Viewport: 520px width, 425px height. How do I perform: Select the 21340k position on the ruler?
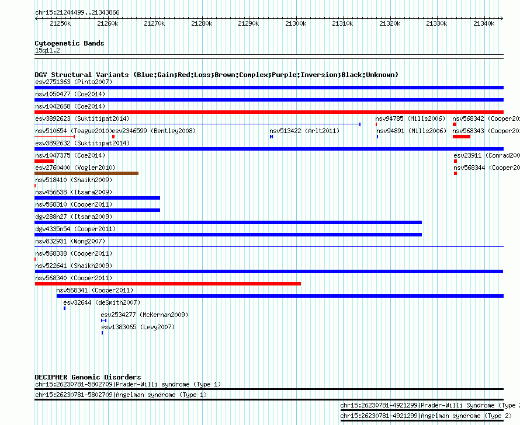pyautogui.click(x=484, y=23)
